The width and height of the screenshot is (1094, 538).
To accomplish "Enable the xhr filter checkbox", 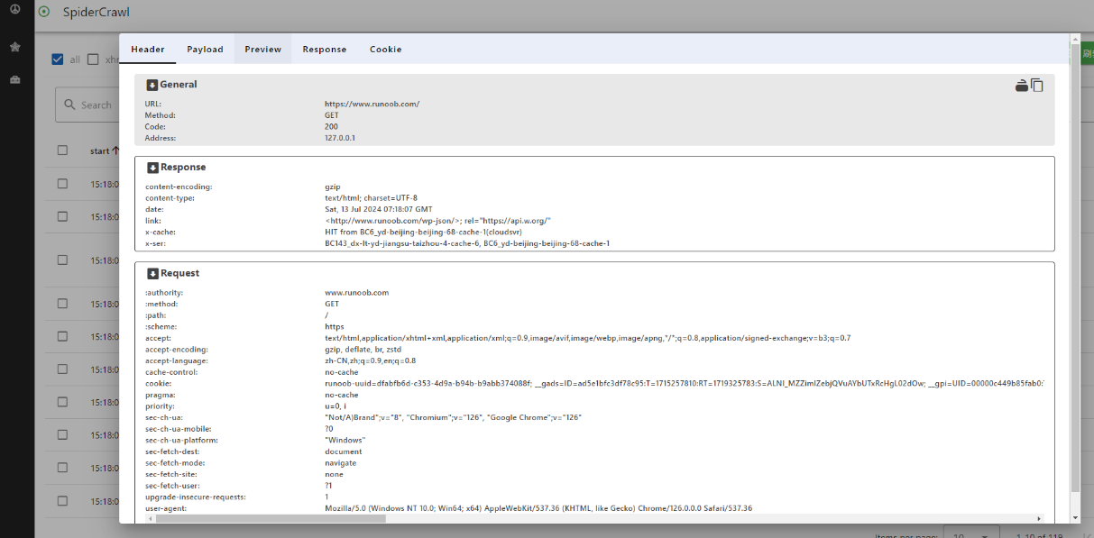I will (x=93, y=59).
